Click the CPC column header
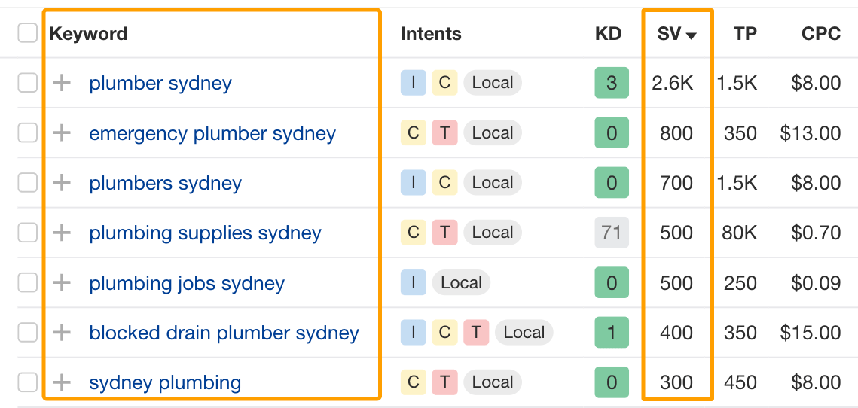Image resolution: width=858 pixels, height=408 pixels. [821, 34]
